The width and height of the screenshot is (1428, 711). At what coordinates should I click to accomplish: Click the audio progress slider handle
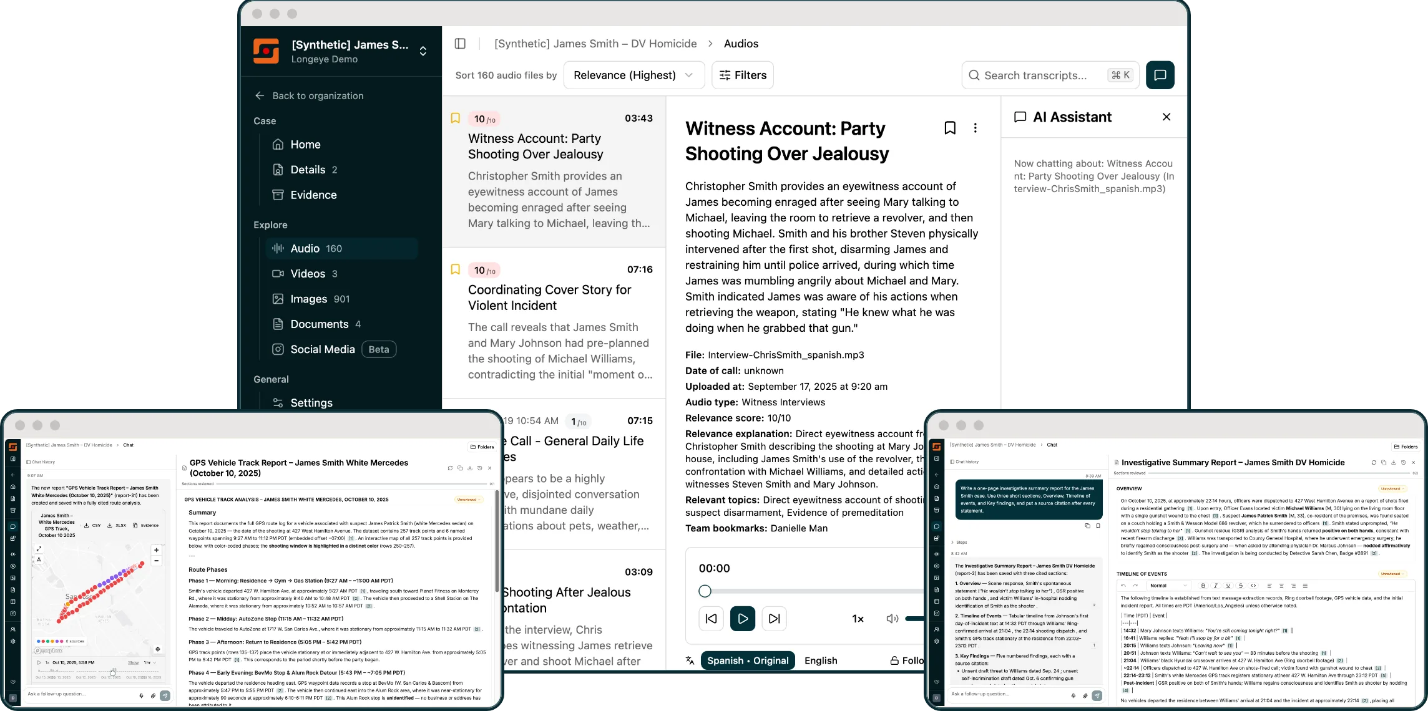click(x=705, y=591)
